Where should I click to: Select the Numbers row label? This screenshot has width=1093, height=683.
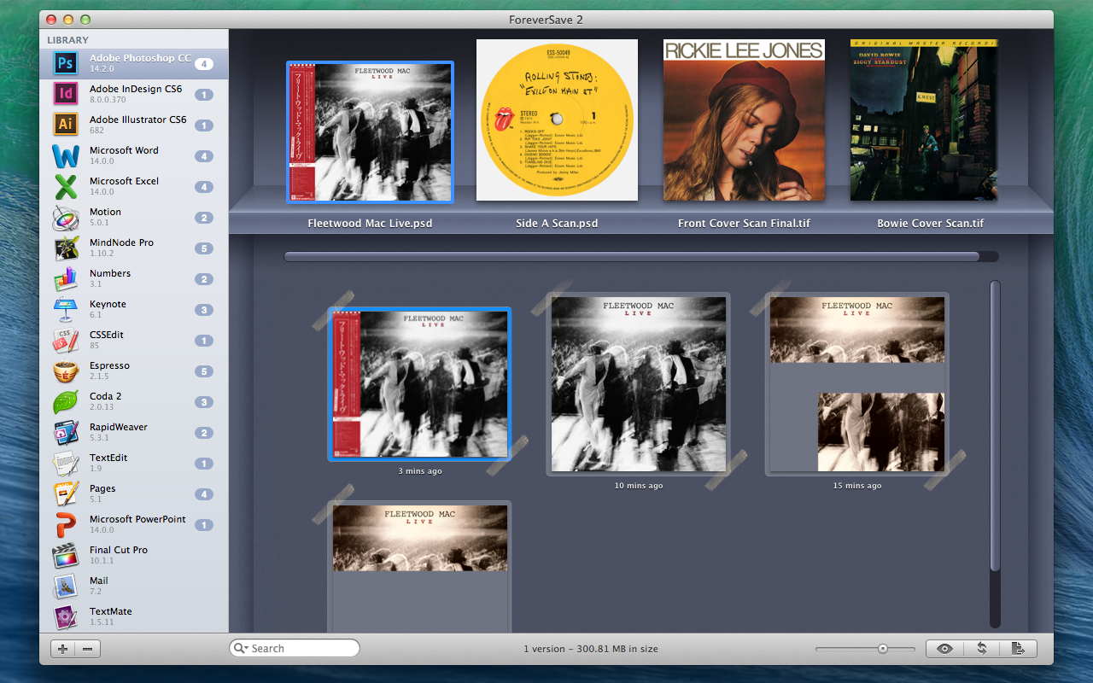coord(110,273)
